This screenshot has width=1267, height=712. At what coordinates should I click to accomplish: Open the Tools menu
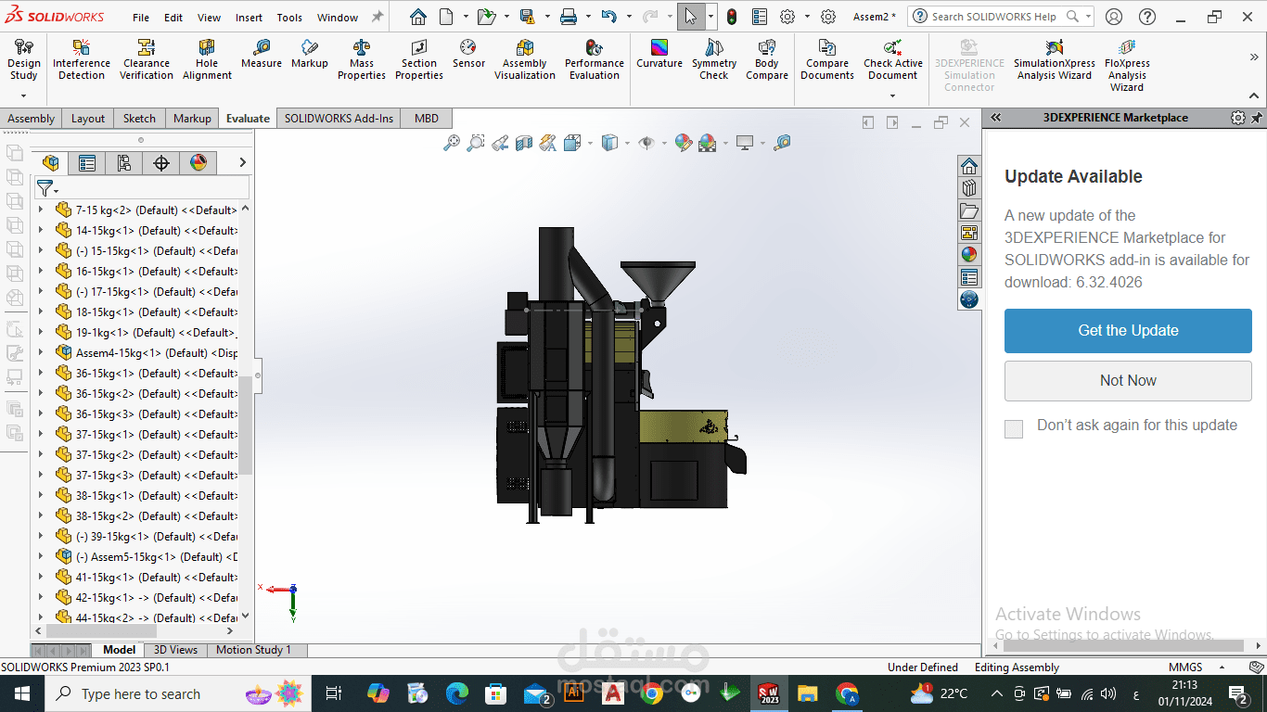[x=289, y=18]
